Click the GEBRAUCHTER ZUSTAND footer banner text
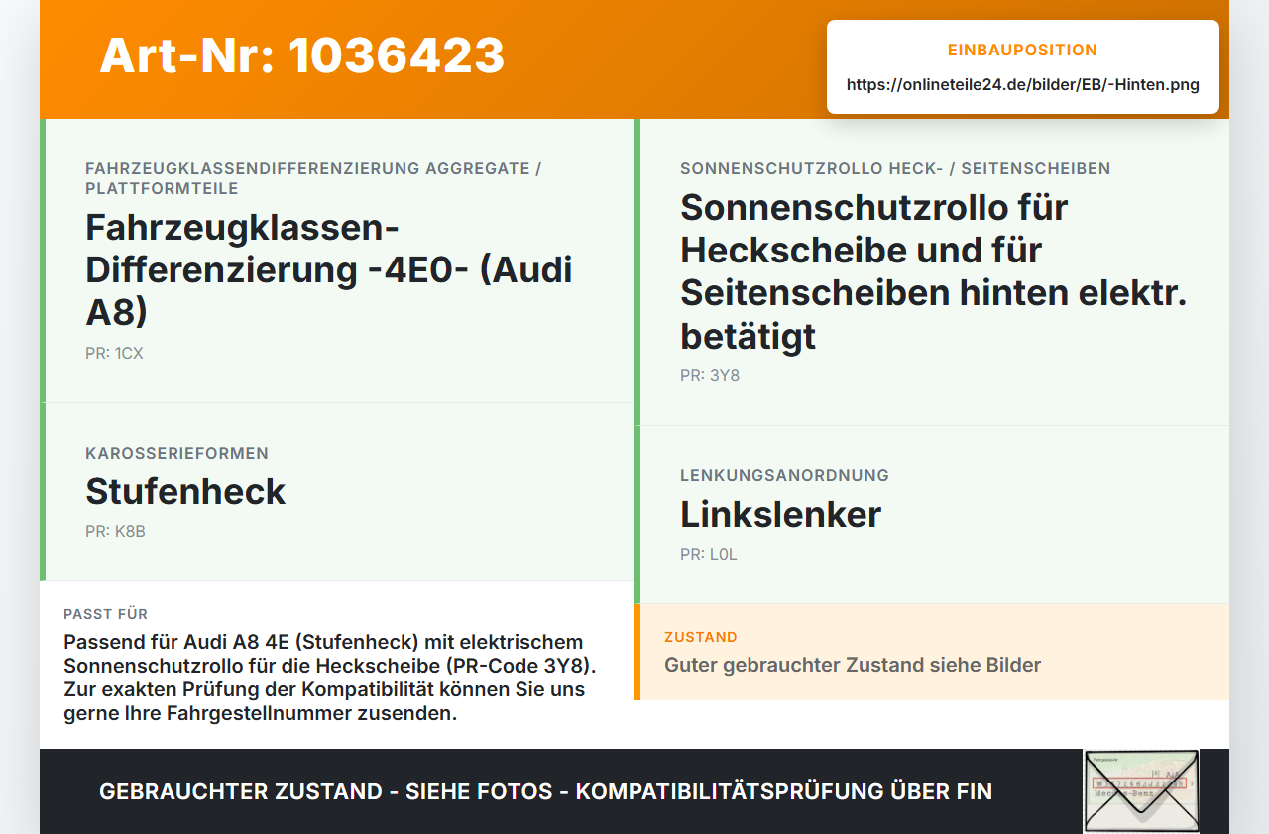 pos(545,791)
